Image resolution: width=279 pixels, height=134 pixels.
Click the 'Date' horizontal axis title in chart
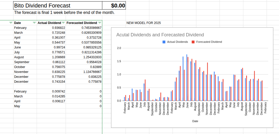195,121
